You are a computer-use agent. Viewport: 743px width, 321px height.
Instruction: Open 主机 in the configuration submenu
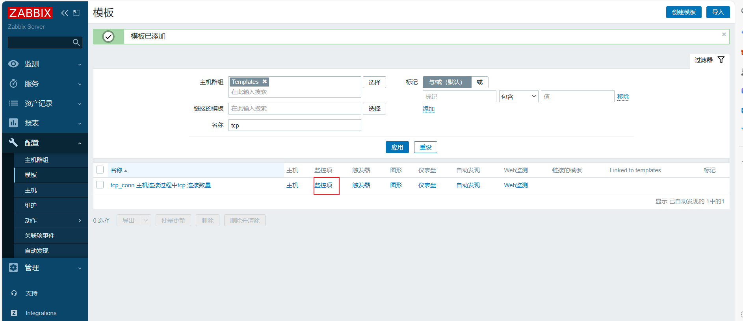tap(51, 190)
